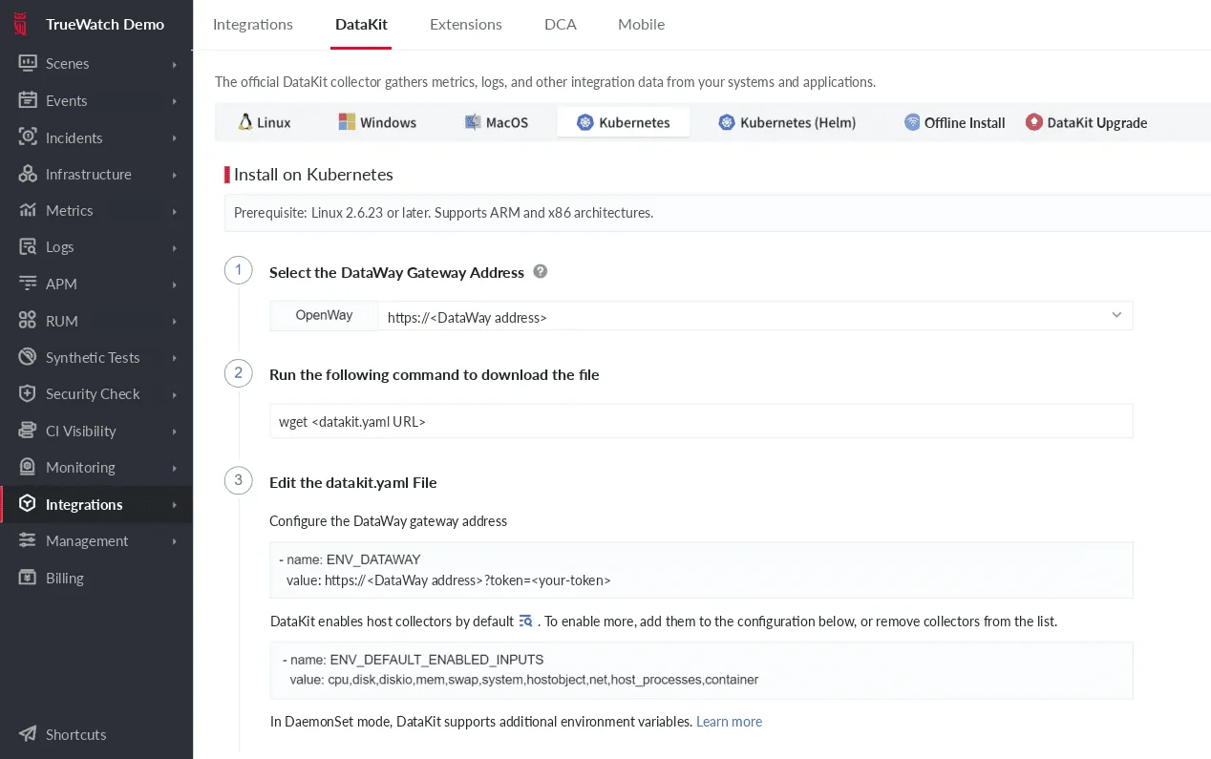Click the Offline Install icon
This screenshot has height=759, width=1211.
coord(912,122)
